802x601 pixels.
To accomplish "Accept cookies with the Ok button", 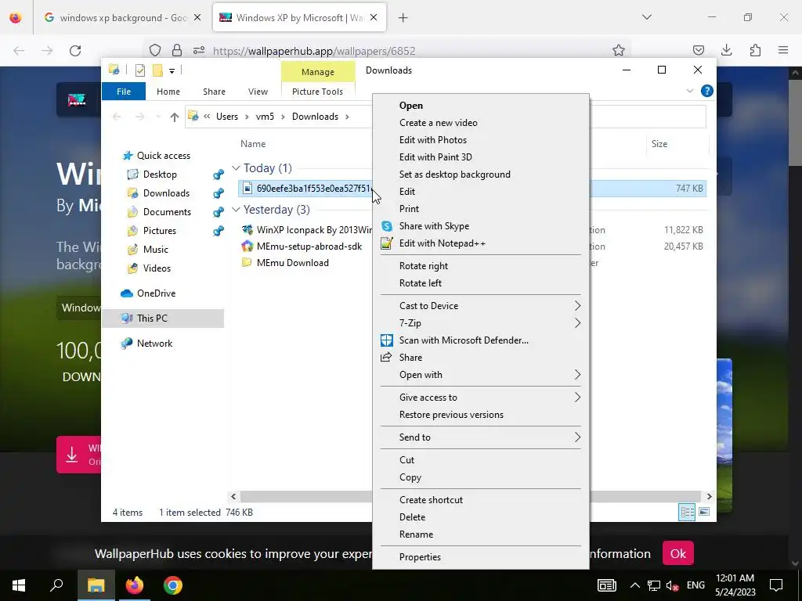I will [677, 553].
